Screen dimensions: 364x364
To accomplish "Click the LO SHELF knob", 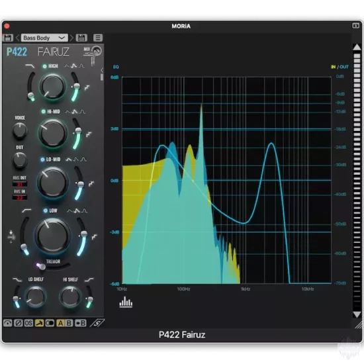I will (36, 297).
